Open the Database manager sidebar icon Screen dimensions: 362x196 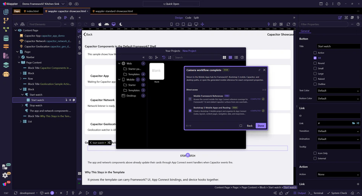[x=6, y=38]
